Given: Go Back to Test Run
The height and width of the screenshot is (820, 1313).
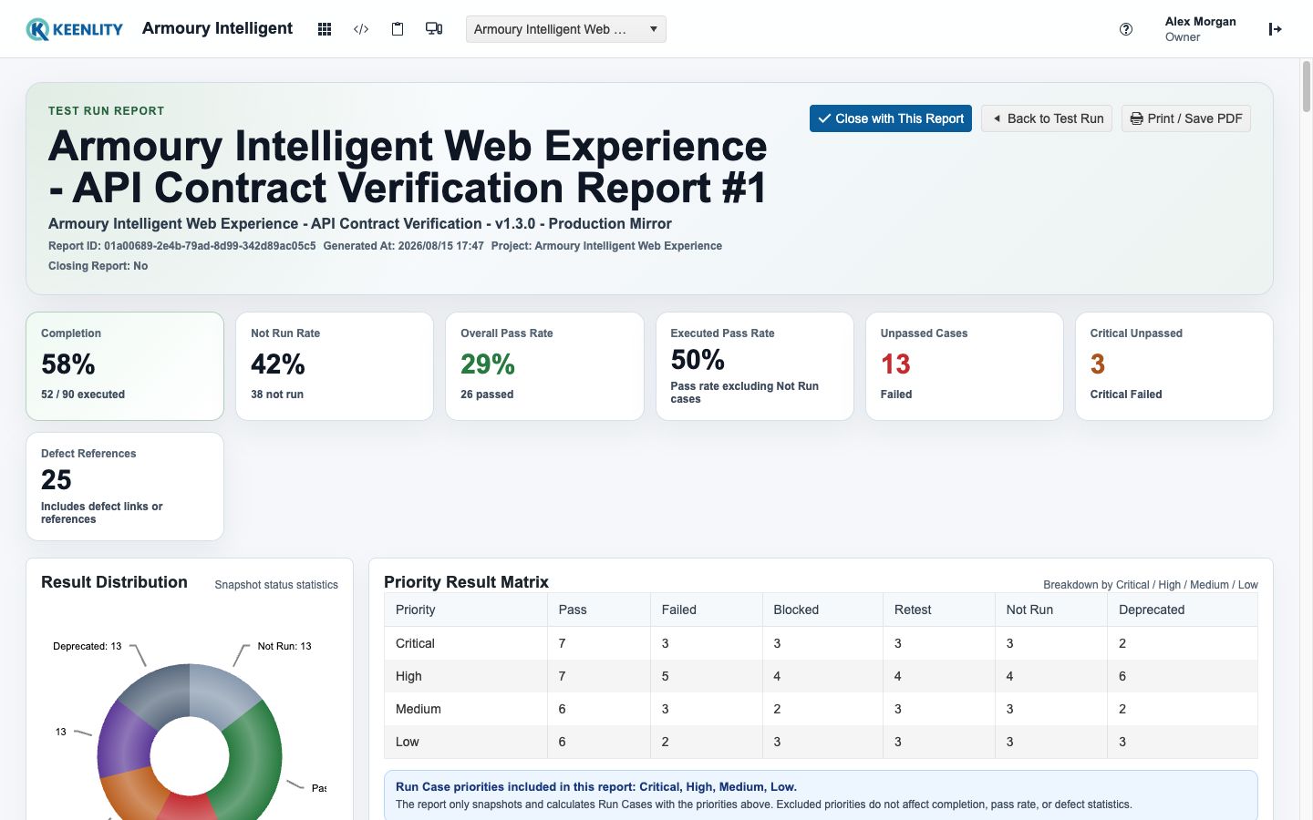Looking at the screenshot, I should coord(1047,118).
